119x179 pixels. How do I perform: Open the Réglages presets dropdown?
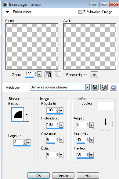coord(87,87)
